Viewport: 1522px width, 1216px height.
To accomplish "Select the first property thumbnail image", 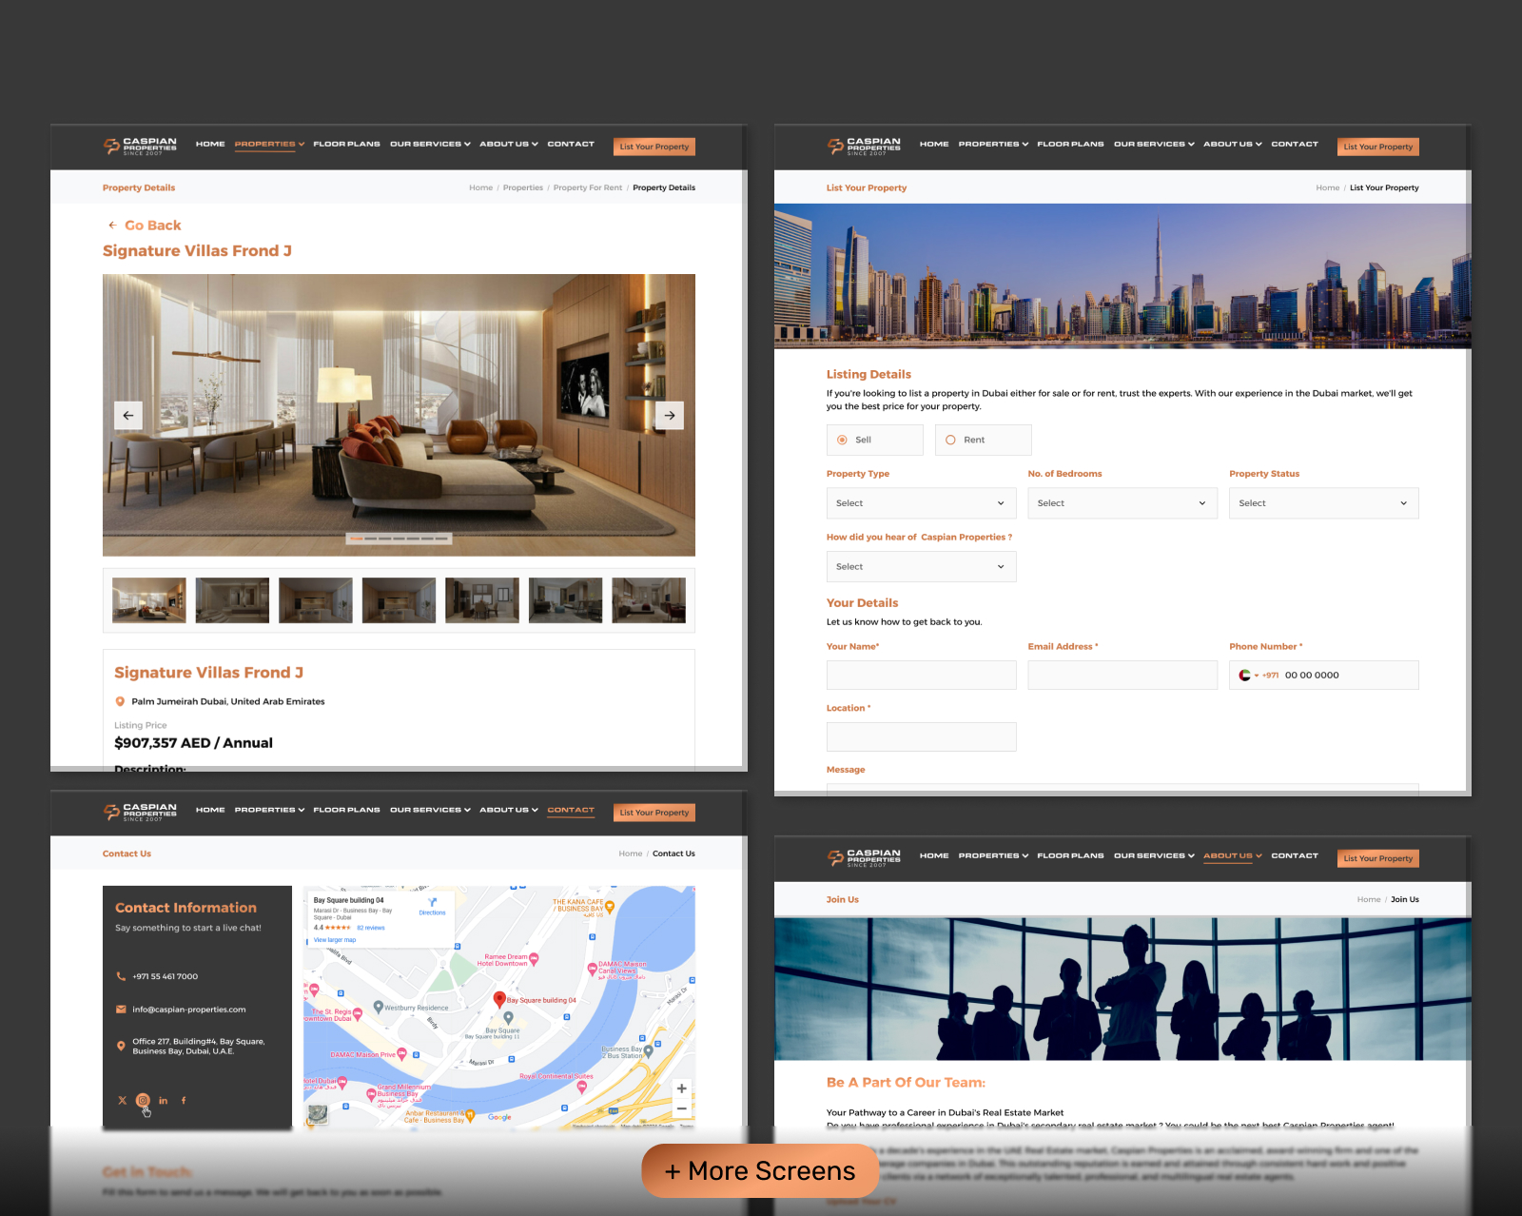I will tap(149, 600).
